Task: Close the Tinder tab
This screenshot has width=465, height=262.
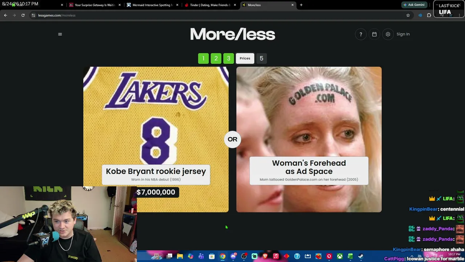Action: pos(235,5)
